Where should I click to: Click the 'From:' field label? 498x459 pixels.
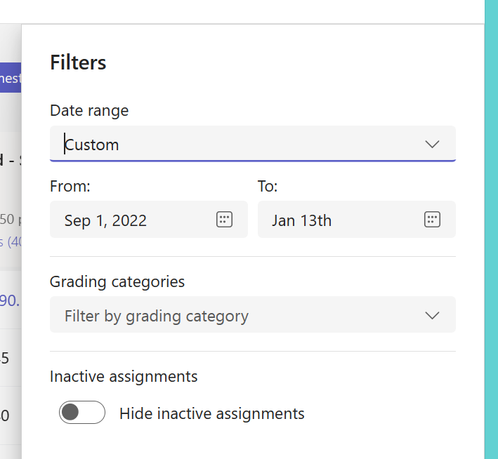coord(70,186)
